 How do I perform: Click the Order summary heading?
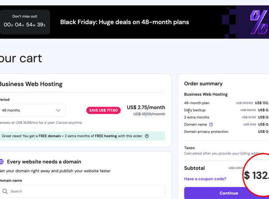(x=203, y=84)
